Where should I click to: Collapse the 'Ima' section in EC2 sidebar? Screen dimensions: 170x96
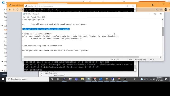pyautogui.click(x=2, y=62)
